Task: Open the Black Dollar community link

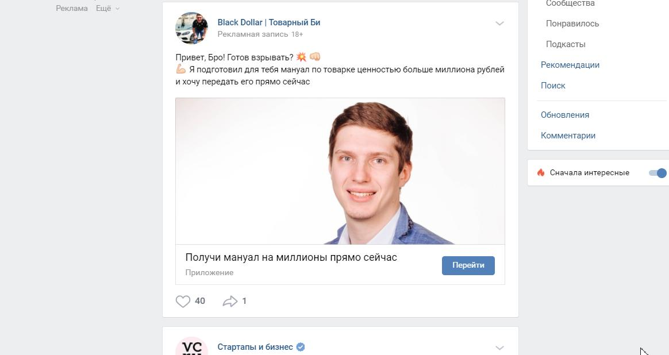Action: pos(269,22)
